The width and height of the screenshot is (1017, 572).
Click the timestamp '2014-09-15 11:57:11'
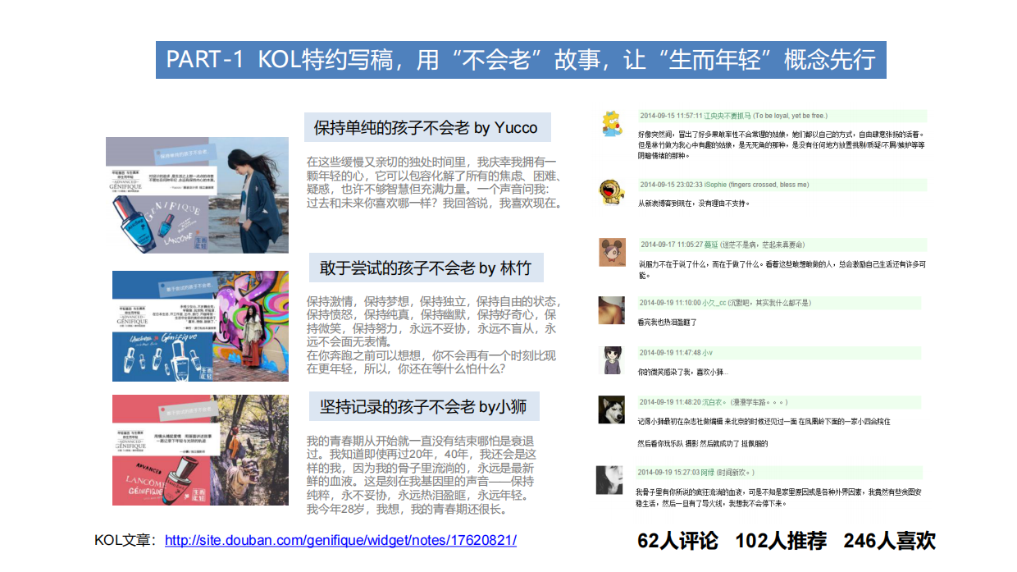coord(672,116)
